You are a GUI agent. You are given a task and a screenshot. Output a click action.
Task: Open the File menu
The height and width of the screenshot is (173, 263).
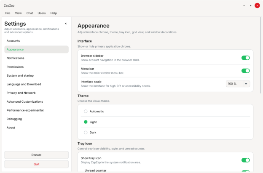pos(8,13)
